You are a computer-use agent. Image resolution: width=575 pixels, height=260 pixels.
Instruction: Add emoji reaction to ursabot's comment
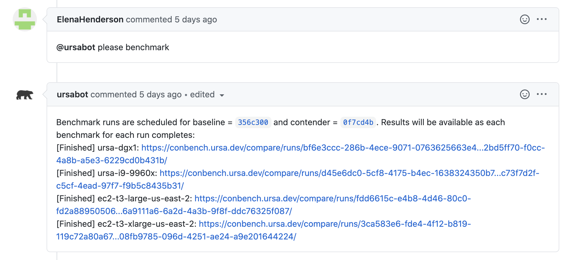point(525,94)
